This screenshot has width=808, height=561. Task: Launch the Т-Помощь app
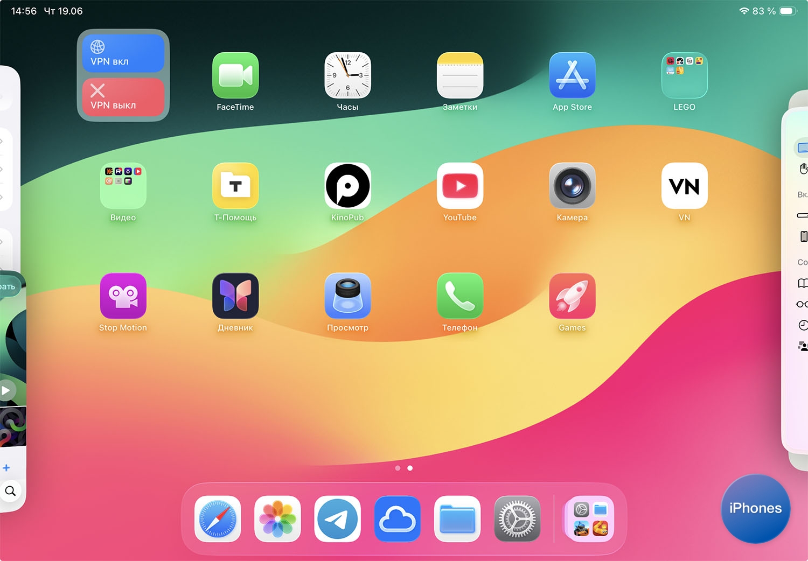click(235, 186)
